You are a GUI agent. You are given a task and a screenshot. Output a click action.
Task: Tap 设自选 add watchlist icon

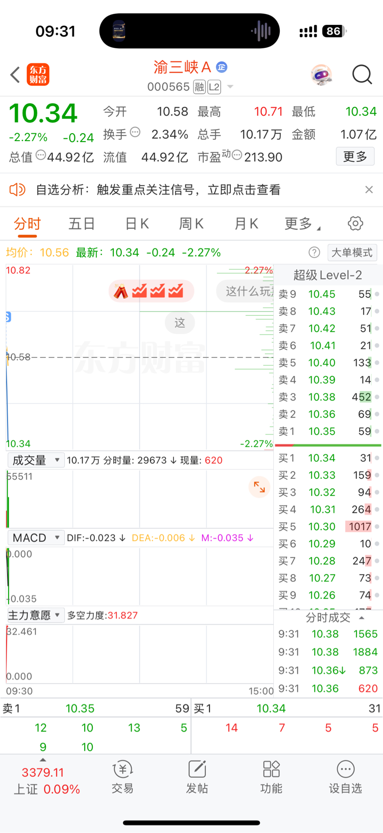(345, 777)
